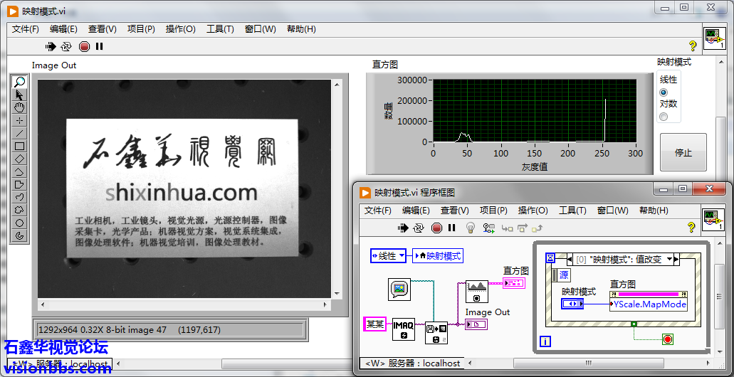Select the Pan hand tool
The image size is (734, 377).
19,107
